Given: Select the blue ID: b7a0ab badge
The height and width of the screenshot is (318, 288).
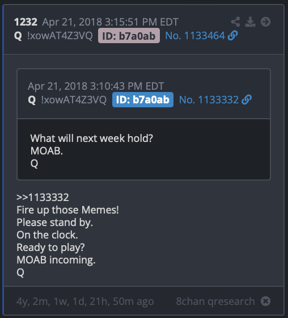Looking at the screenshot, I should tap(143, 99).
